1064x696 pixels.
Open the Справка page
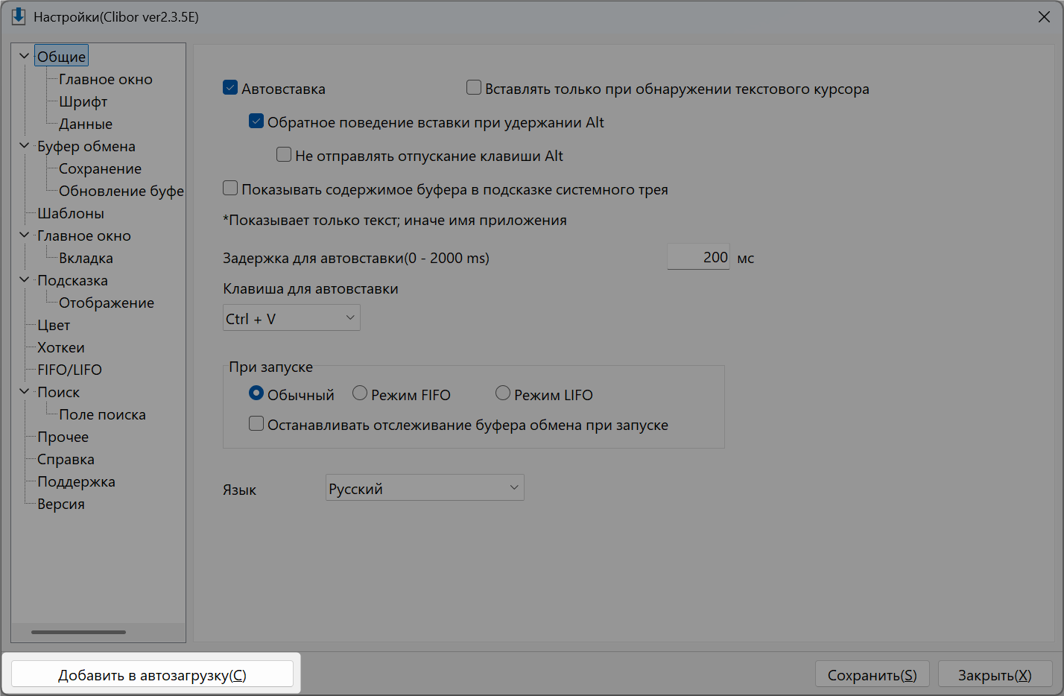pos(66,459)
